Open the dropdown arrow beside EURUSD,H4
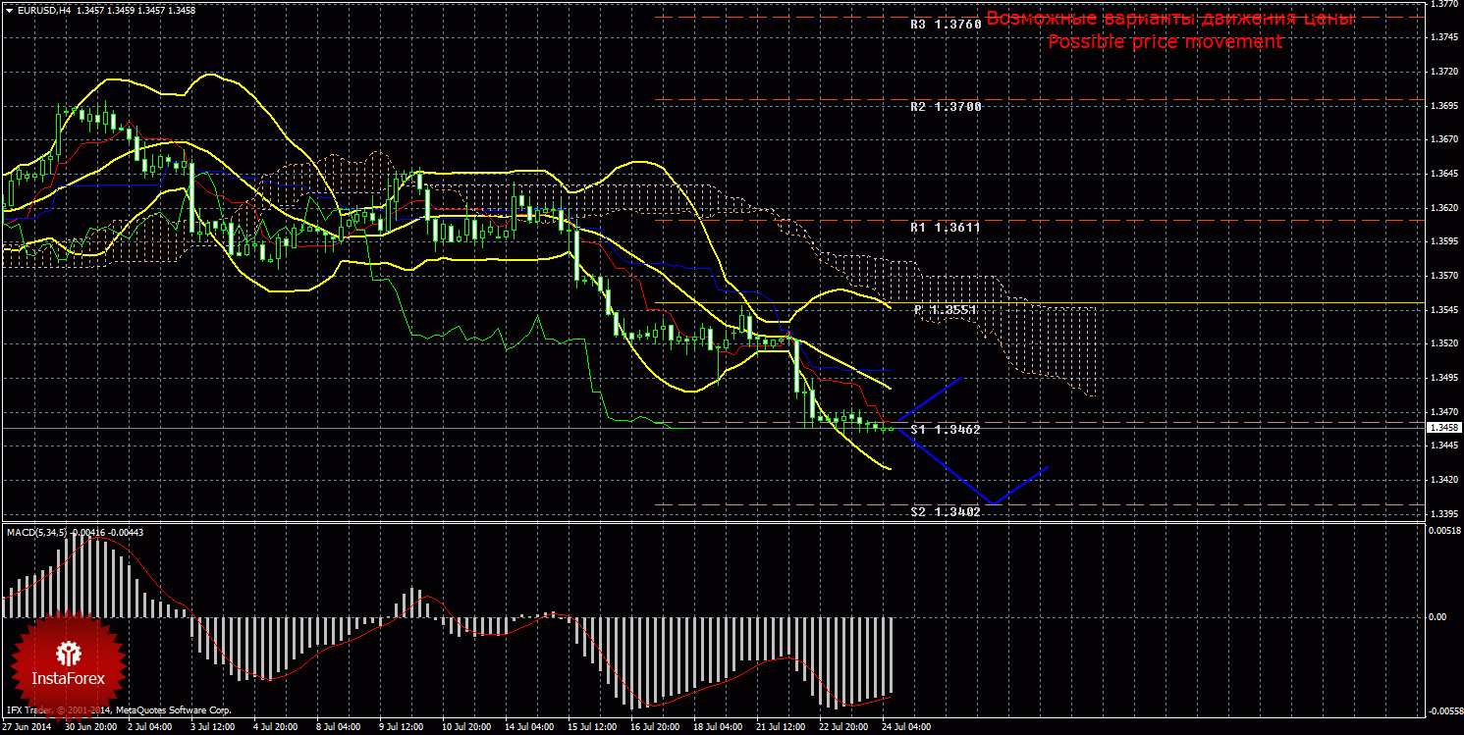 point(9,10)
